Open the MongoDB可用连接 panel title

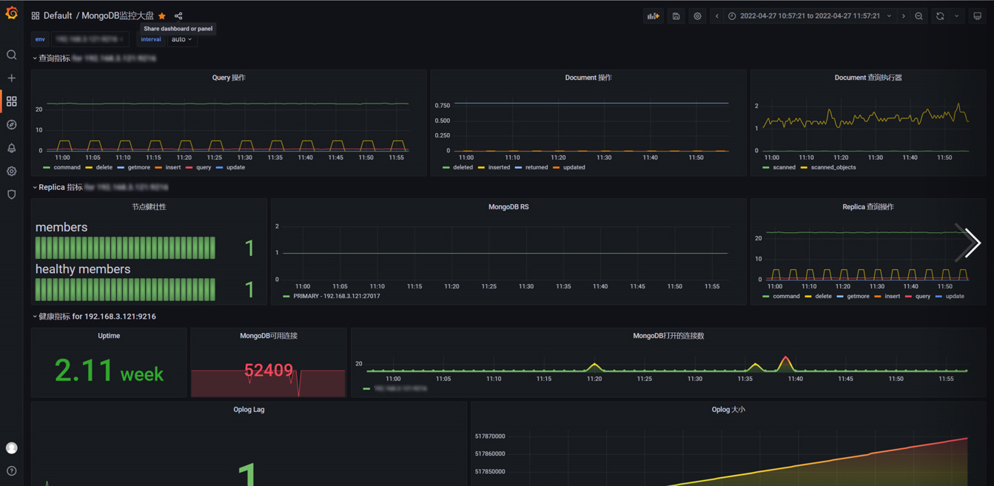pos(269,336)
